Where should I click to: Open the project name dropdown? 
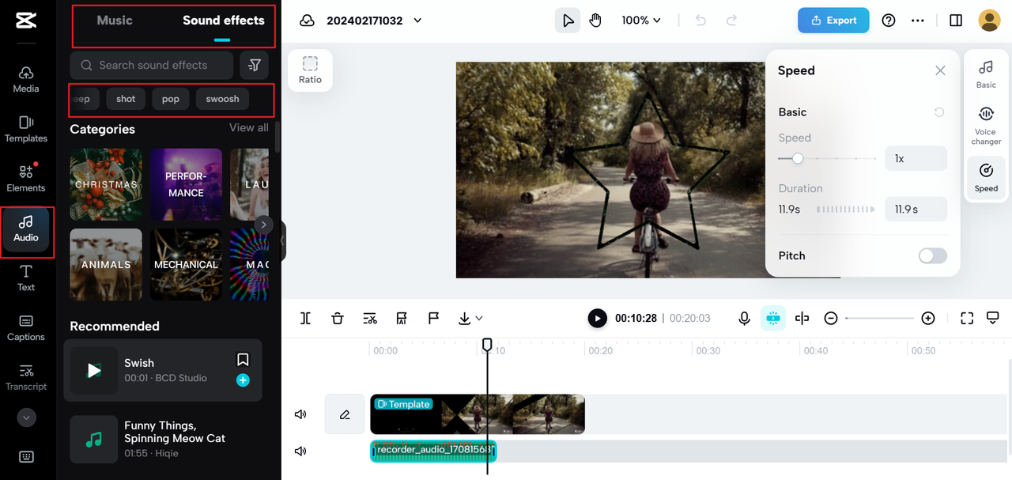click(x=417, y=21)
